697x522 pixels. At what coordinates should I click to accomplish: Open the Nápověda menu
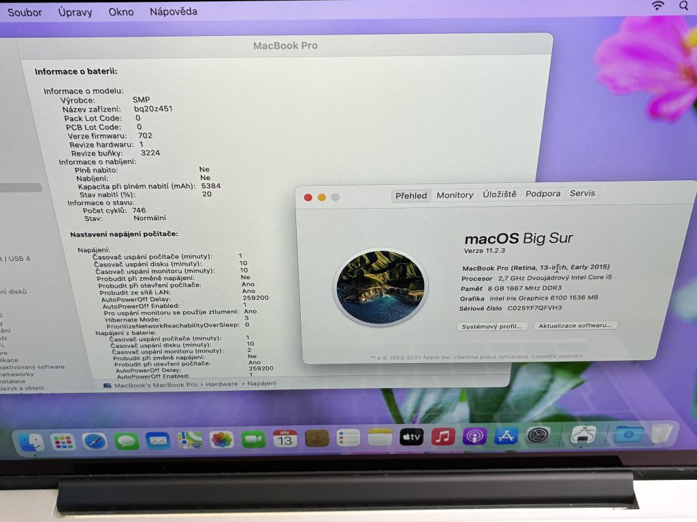[174, 12]
